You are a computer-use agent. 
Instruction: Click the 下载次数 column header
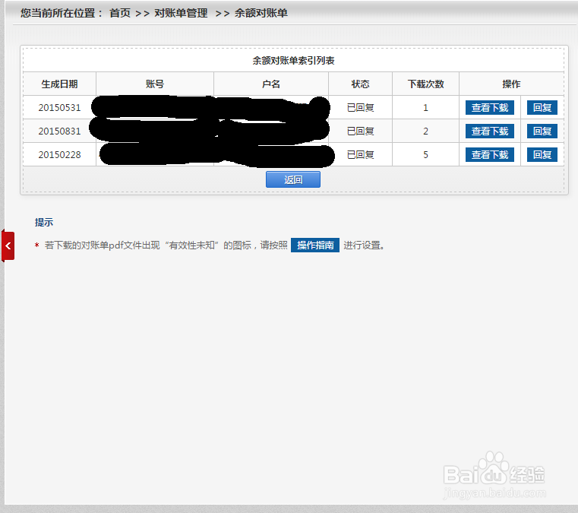click(x=425, y=84)
